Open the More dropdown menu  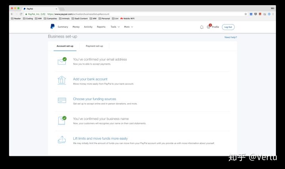click(129, 27)
